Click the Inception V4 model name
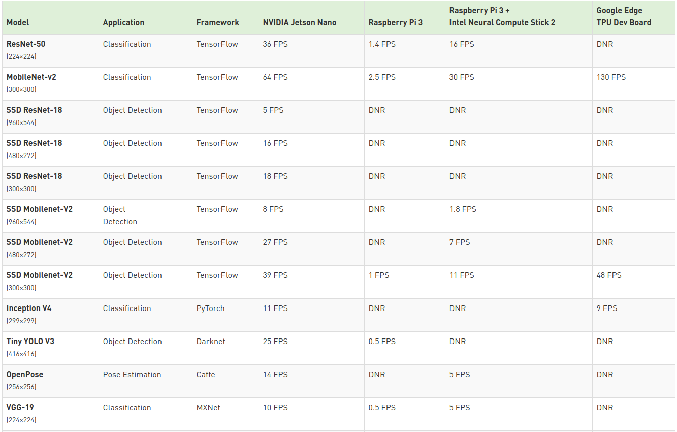 click(x=29, y=308)
